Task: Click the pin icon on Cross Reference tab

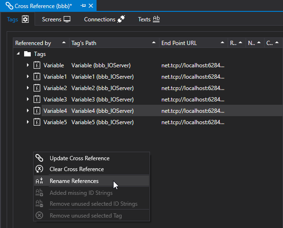Action: (x=83, y=6)
